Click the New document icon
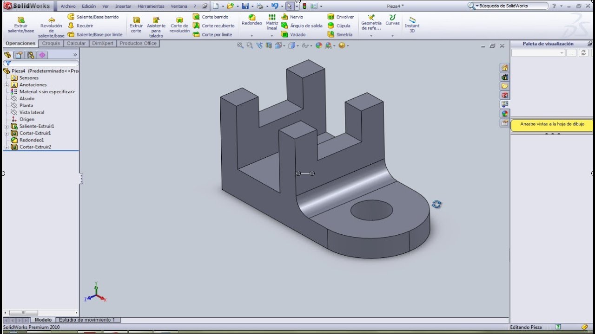This screenshot has height=334, width=595. 216,6
